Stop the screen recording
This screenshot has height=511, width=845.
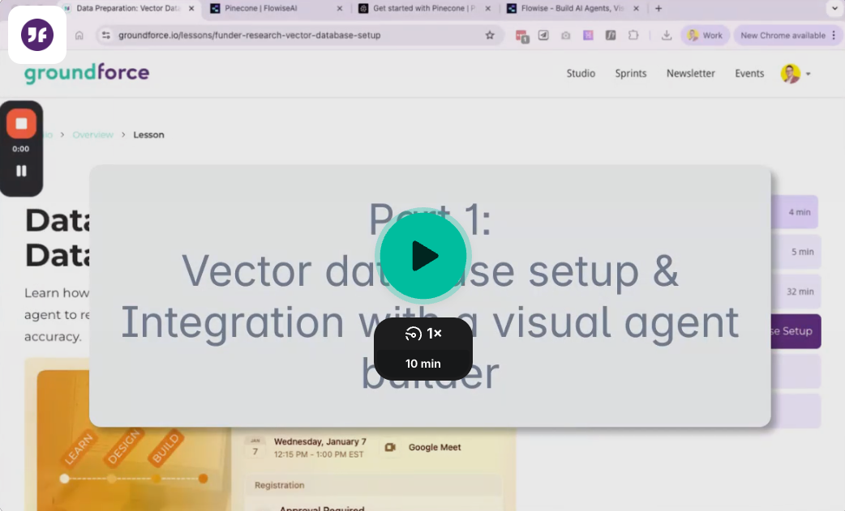pos(21,124)
